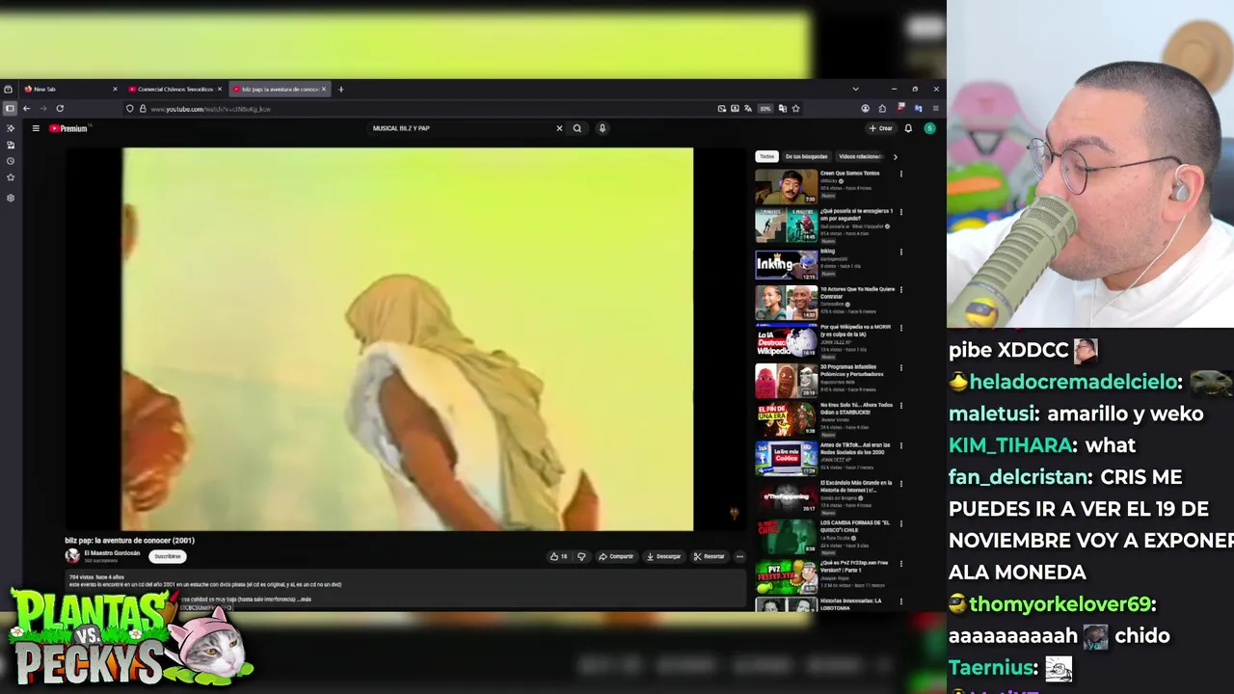
Task: Start voice search with the microphone icon
Action: click(602, 128)
